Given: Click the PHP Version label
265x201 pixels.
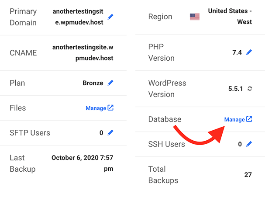Looking at the screenshot, I should (162, 52).
